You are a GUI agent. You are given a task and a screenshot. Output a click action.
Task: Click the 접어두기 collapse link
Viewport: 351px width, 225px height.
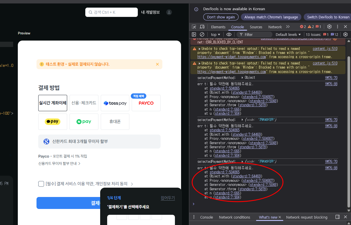168,198
